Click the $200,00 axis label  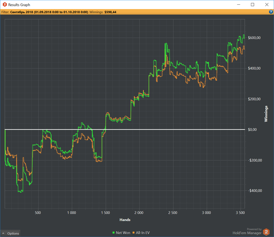(x=254, y=99)
